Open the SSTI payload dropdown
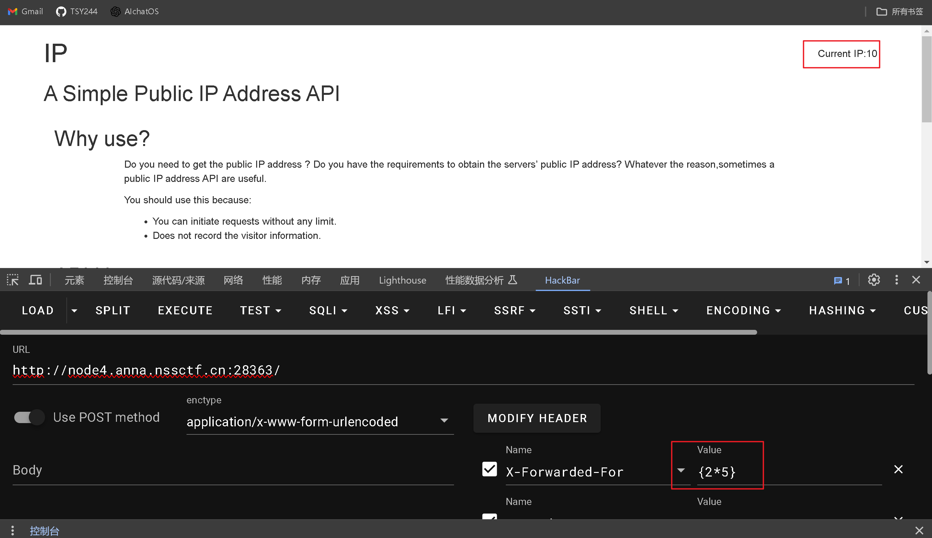932x538 pixels. pyautogui.click(x=582, y=310)
